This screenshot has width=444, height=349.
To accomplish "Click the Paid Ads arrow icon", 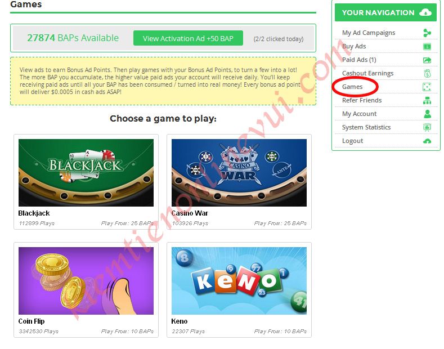I will click(427, 60).
